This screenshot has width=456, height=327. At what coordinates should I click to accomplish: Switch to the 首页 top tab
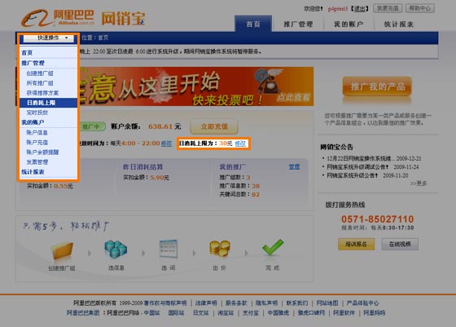253,24
